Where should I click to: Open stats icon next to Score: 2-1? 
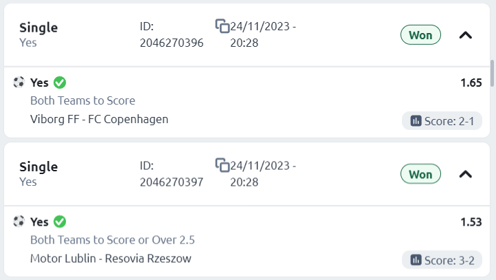(416, 120)
